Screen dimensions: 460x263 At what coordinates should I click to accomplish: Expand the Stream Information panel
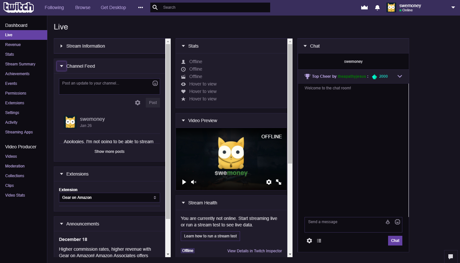pos(62,46)
